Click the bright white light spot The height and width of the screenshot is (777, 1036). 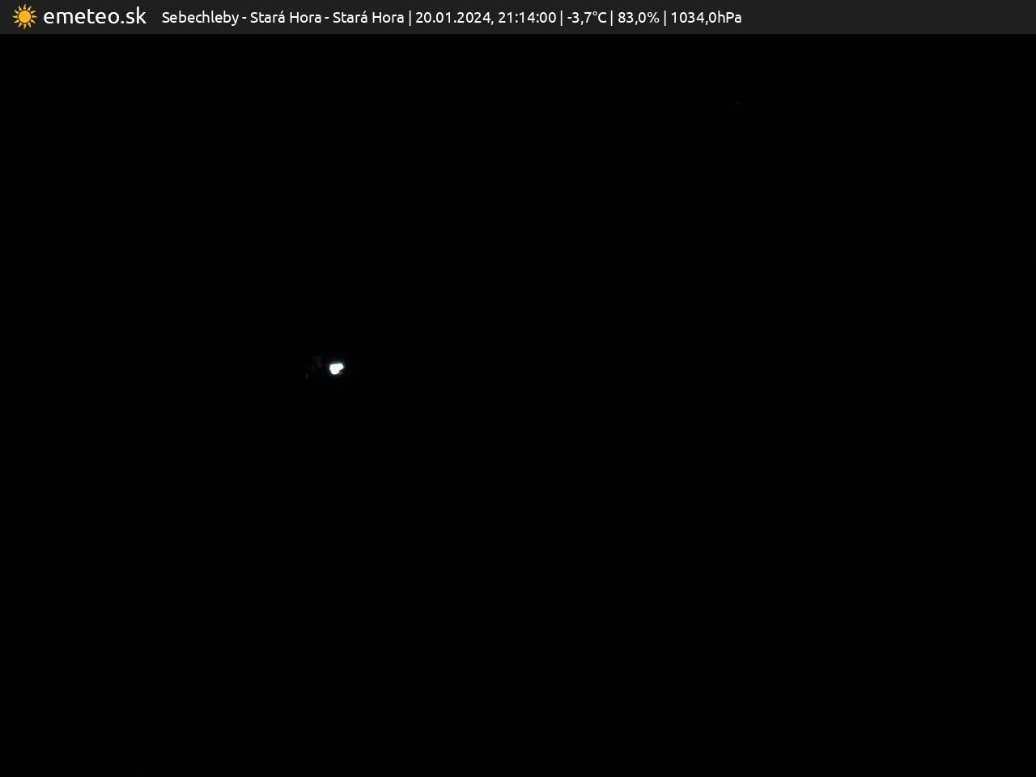336,368
